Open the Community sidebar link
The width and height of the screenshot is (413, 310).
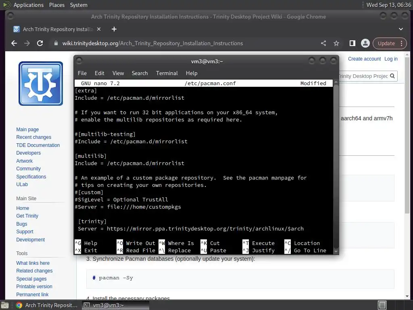pos(29,169)
